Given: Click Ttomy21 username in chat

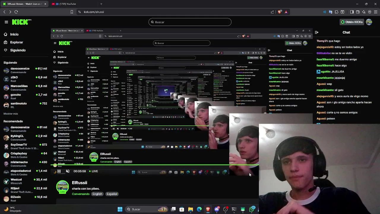Looking at the screenshot, I should click(322, 41).
